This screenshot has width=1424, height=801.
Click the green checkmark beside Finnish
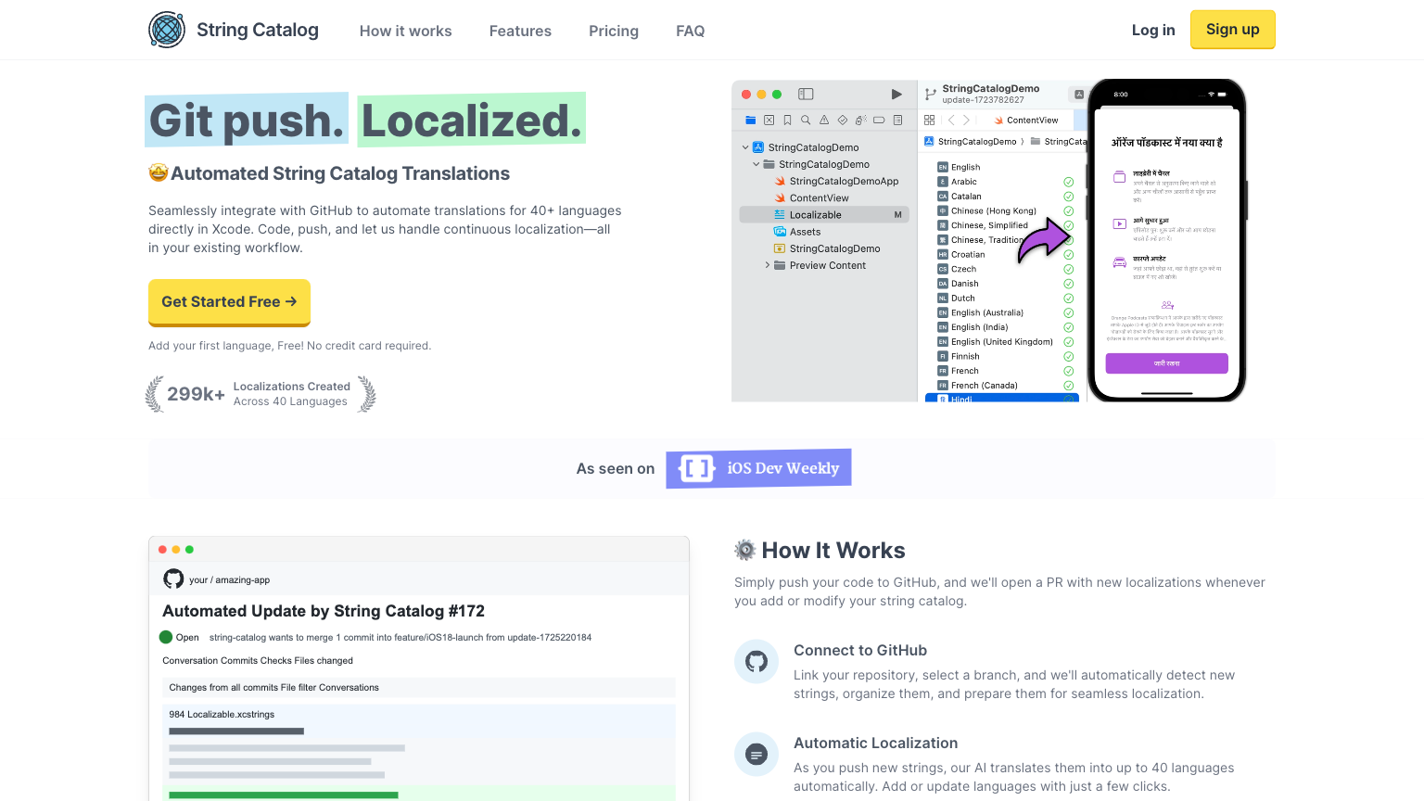(x=1068, y=356)
